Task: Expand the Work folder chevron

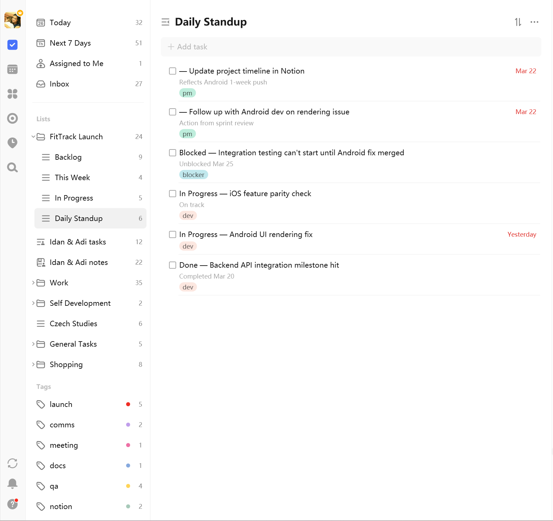Action: [33, 283]
